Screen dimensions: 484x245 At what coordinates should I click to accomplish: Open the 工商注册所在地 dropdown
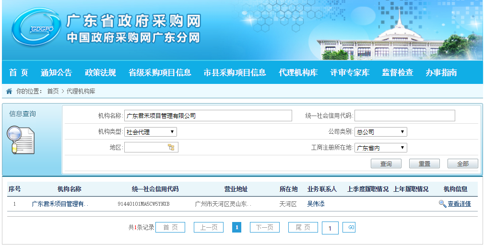pos(380,148)
